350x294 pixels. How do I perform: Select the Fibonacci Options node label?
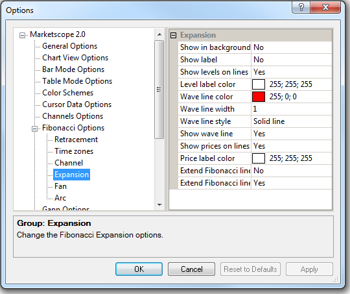73,128
